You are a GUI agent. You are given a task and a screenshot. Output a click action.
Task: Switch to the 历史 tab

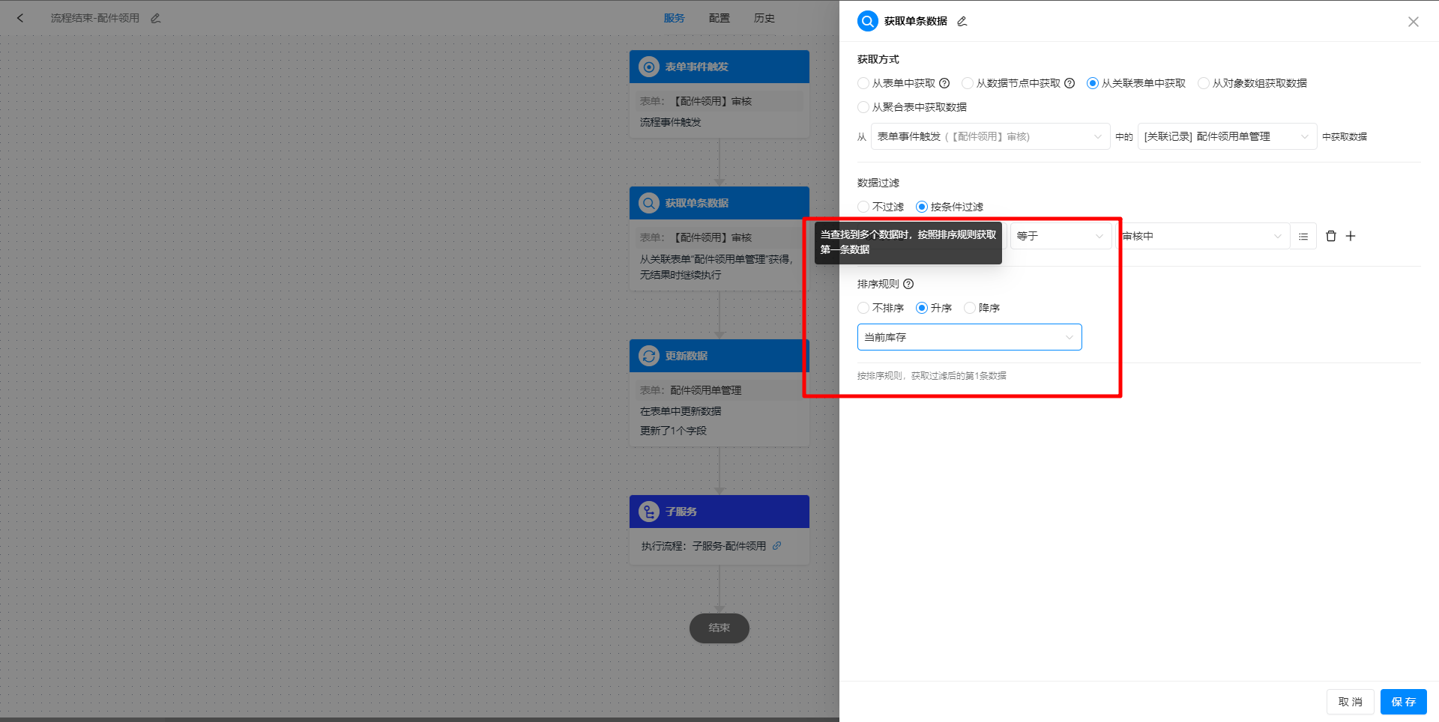coord(764,17)
